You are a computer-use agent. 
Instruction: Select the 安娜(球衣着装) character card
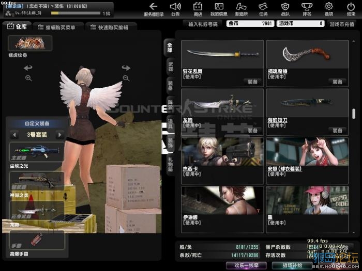pos(307,161)
